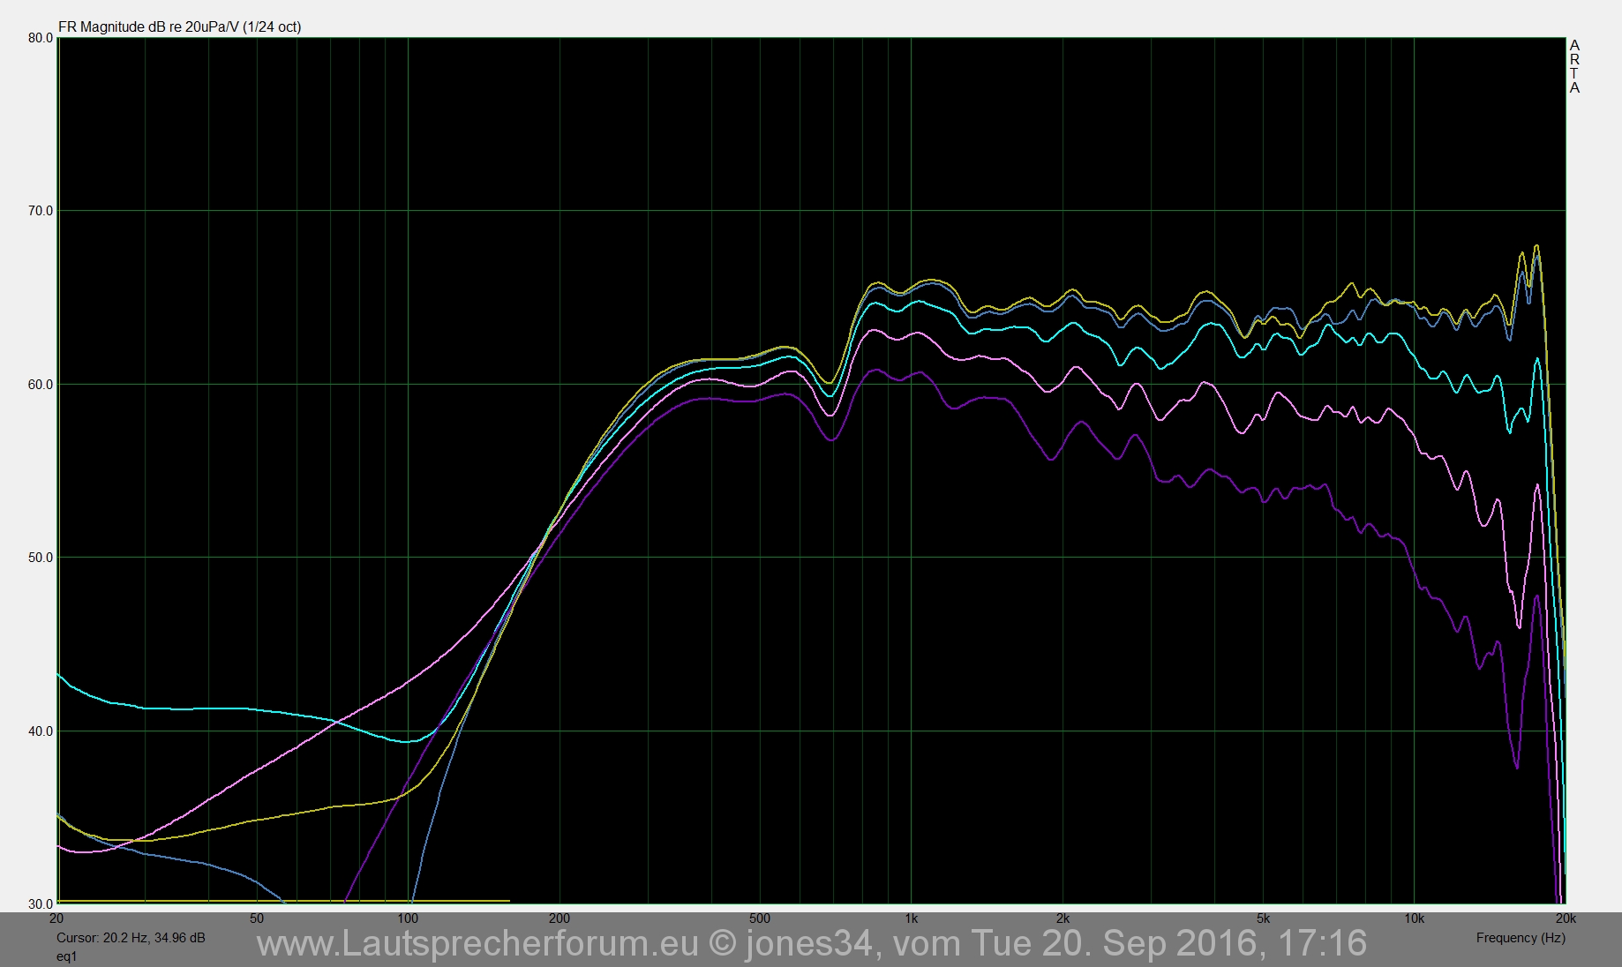Click the vertical ARTA label
The width and height of the screenshot is (1622, 967).
coord(1574,66)
